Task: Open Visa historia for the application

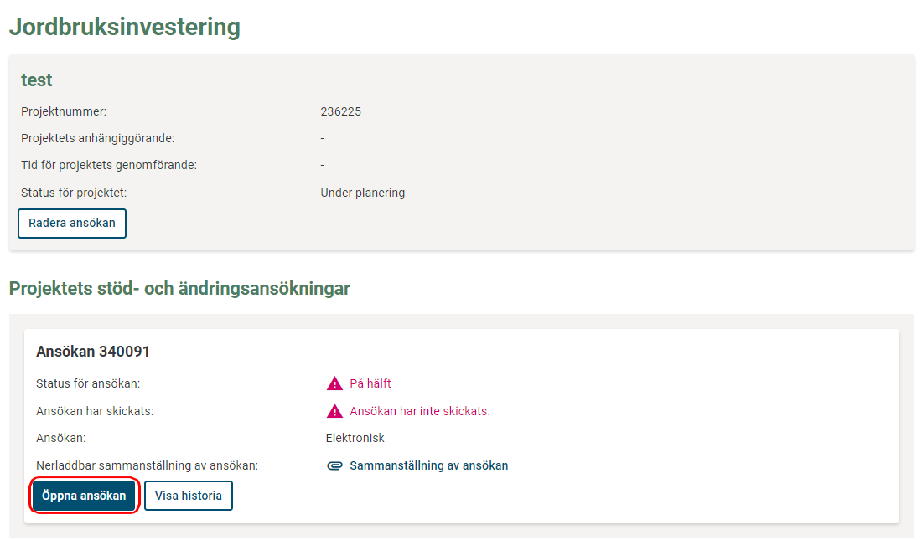Action: pyautogui.click(x=188, y=496)
